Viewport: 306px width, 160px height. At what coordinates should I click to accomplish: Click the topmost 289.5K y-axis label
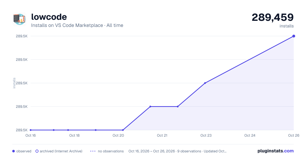(x=22, y=36)
